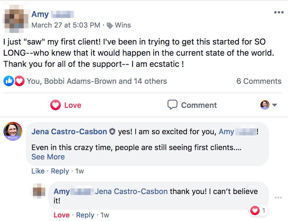Toggle Love on Amy's reply comment
288x221 pixels.
pos(62,215)
